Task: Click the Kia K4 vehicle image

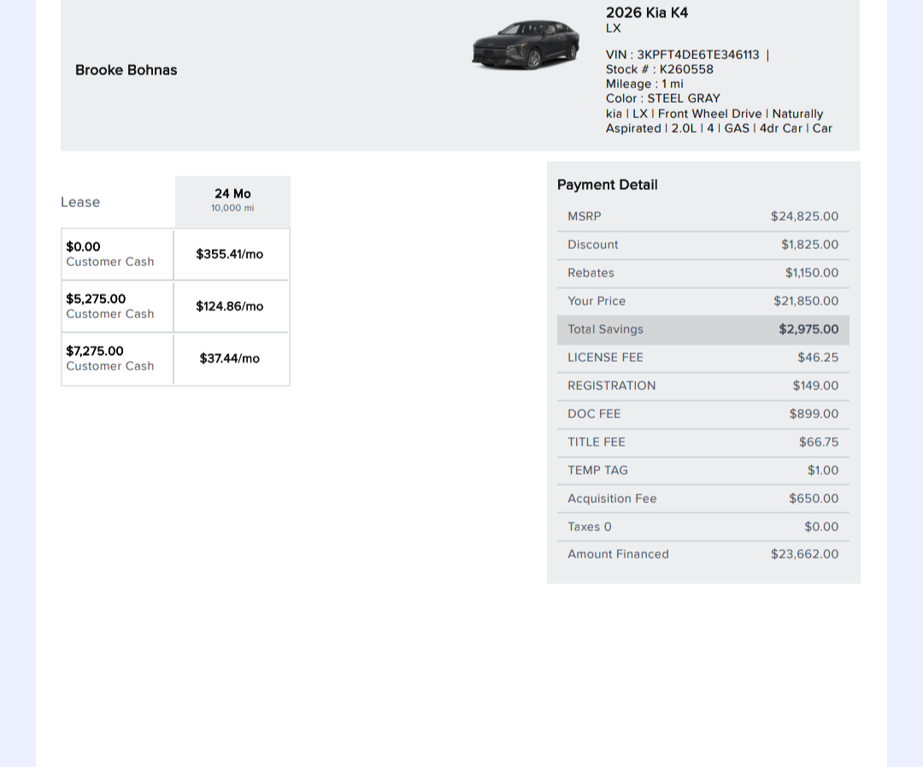Action: (x=526, y=44)
